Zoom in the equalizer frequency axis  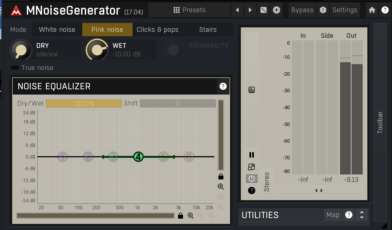point(191,216)
